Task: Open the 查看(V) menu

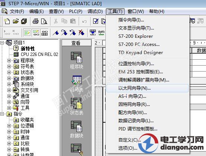Action: [x=56, y=11]
